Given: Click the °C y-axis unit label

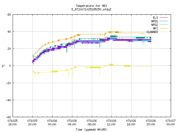Looking at the screenshot, I should coord(3,66).
